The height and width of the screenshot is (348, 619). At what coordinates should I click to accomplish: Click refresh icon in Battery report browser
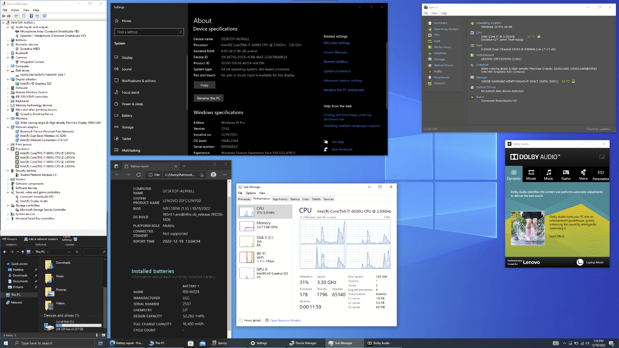click(139, 175)
